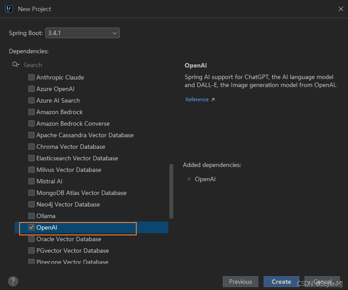Click the search magnifier icon

coord(16,65)
